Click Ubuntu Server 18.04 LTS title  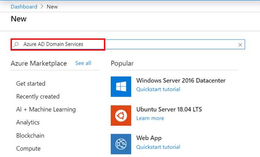169,109
